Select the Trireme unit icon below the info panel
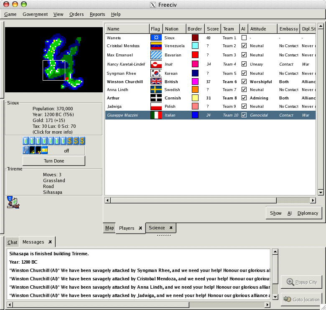Viewport: 326px width, 310px height. pyautogui.click(x=13, y=202)
